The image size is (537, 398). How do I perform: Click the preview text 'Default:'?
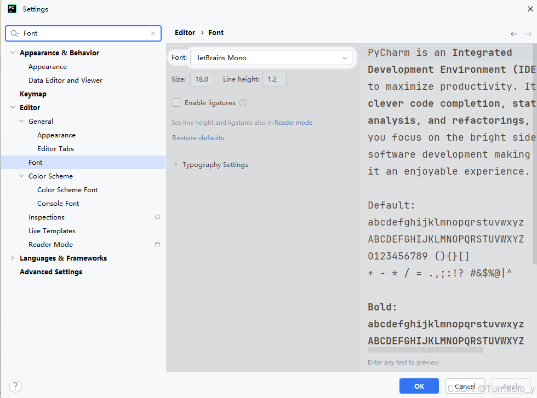(x=391, y=205)
